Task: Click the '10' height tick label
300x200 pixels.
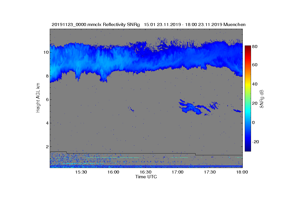Action: (x=46, y=52)
